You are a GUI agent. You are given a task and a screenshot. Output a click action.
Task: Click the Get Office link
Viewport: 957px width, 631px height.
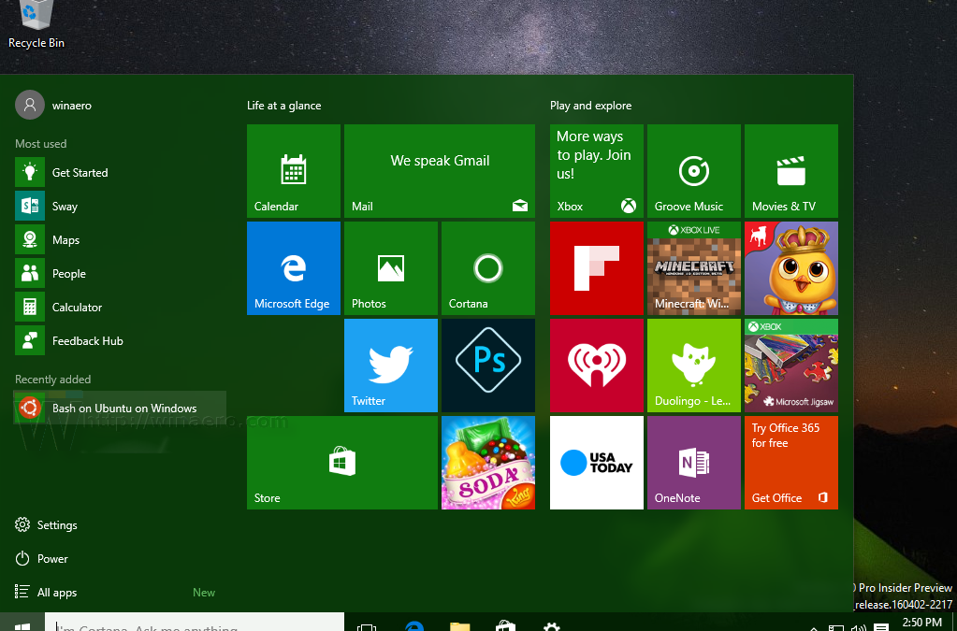[786, 499]
